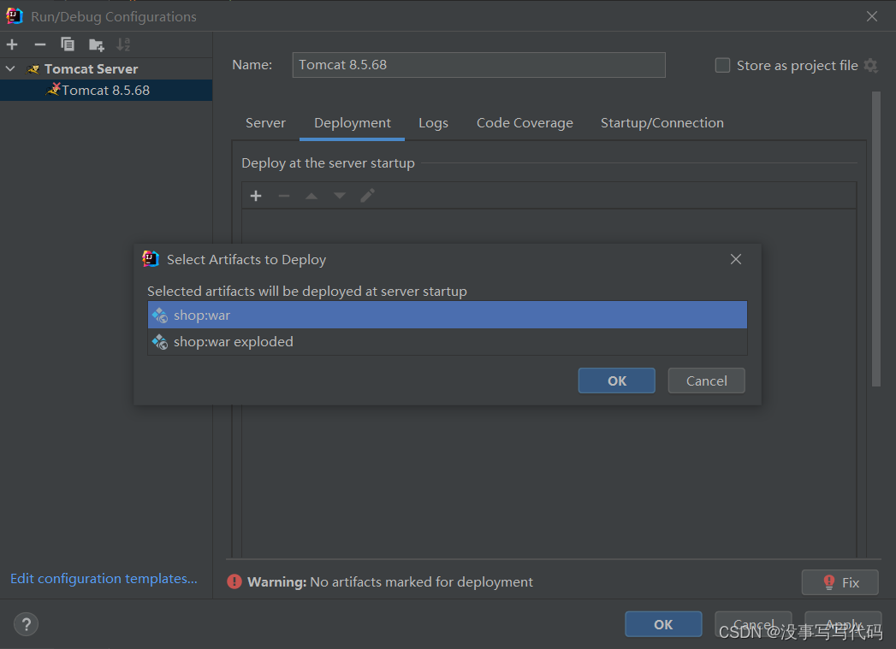Click OK in the Run/Debug Configurations window

pos(663,624)
